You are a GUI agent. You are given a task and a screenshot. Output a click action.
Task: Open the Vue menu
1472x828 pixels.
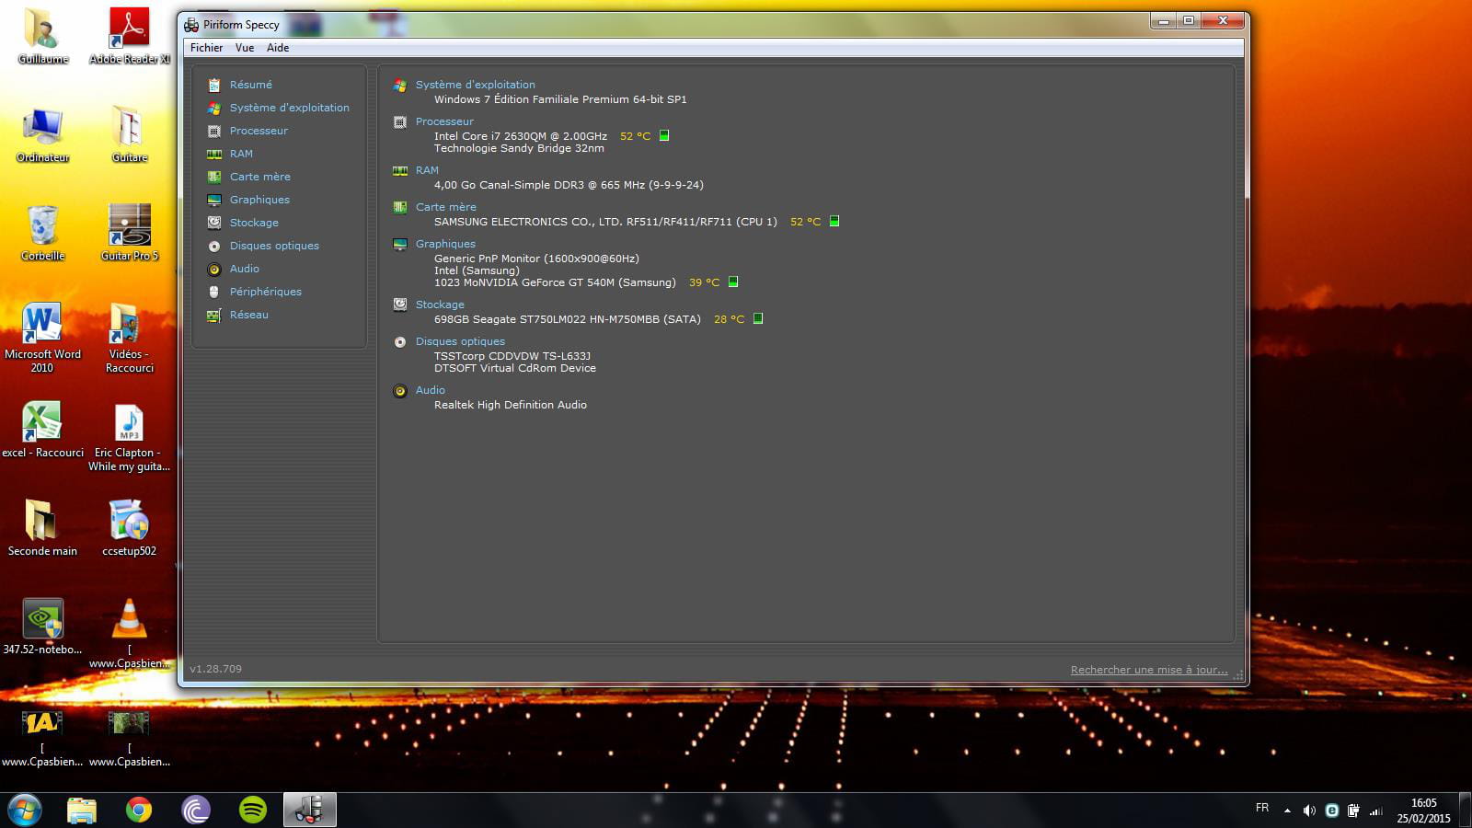click(245, 48)
